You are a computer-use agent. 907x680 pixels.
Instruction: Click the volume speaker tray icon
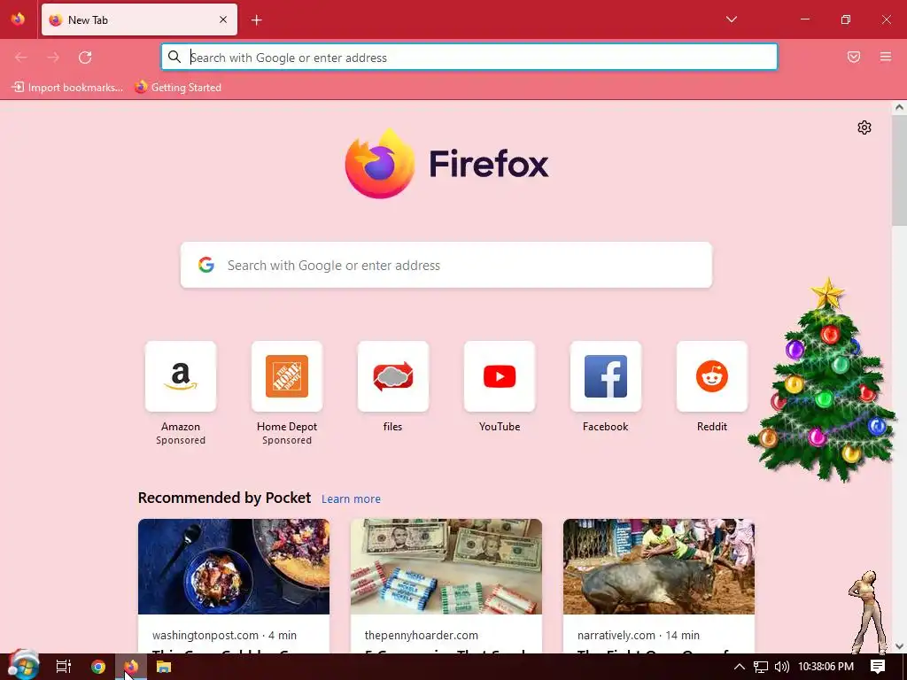point(781,667)
